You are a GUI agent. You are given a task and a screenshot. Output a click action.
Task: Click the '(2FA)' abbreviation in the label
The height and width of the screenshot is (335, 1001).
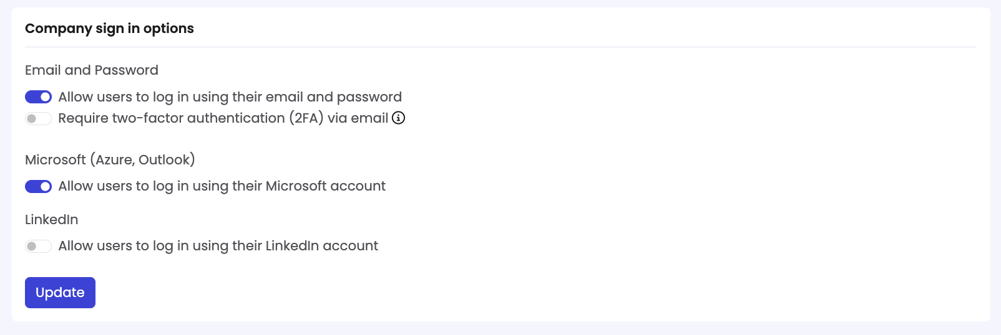(x=306, y=118)
